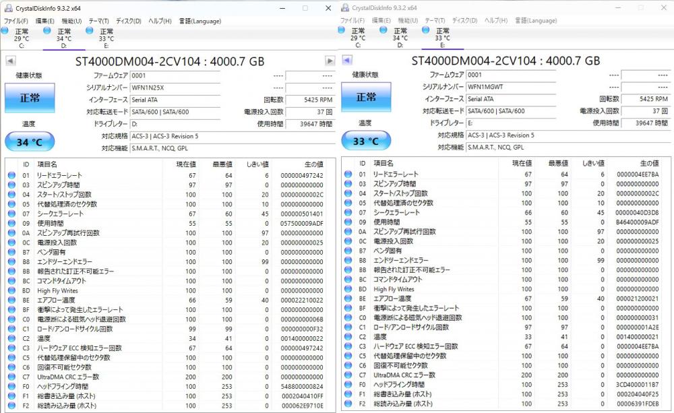This screenshot has width=674, height=413.
Task: Click ACS-3 Revision 5 standard field in left window
Action: pyautogui.click(x=232, y=136)
